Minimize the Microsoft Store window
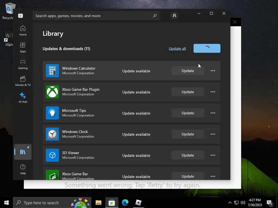The height and width of the screenshot is (208, 278). point(199,13)
